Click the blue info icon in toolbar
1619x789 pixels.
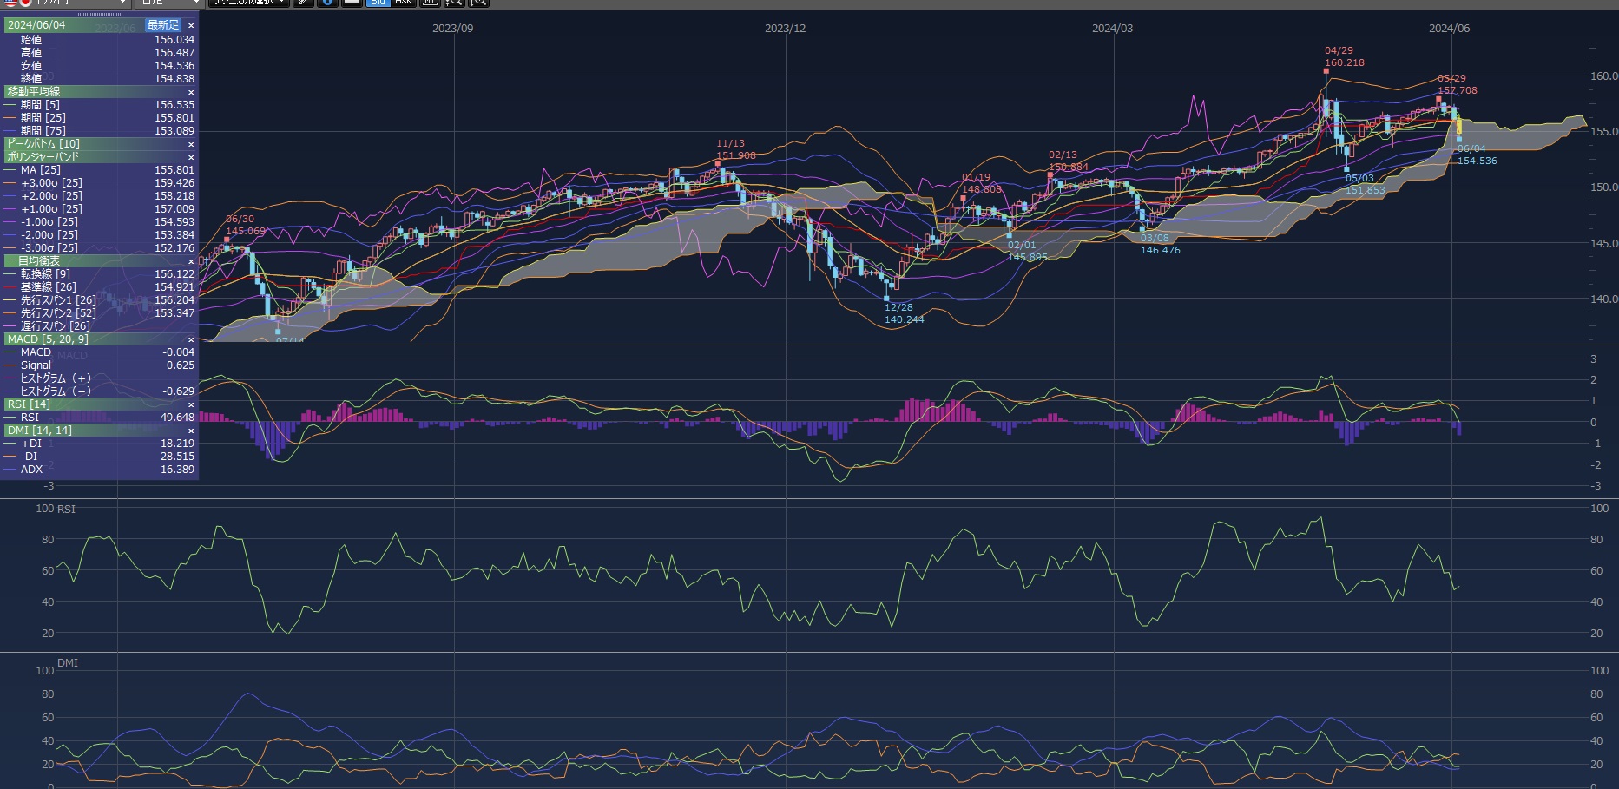pyautogui.click(x=327, y=3)
